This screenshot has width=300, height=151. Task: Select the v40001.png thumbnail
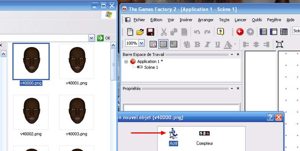pos(77,61)
